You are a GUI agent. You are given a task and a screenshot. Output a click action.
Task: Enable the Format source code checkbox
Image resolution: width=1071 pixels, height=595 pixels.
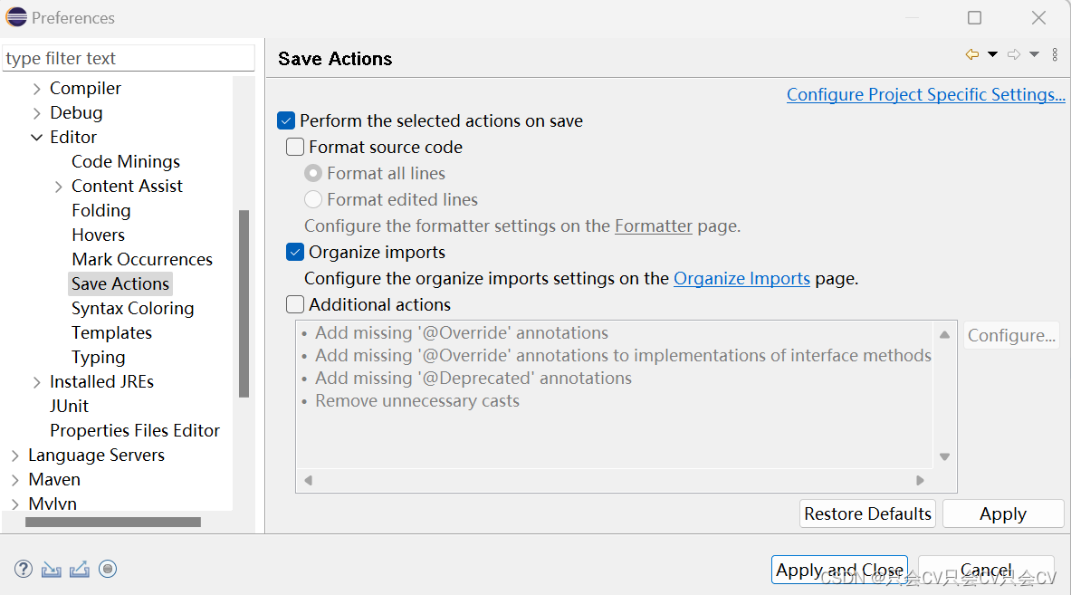(x=295, y=147)
